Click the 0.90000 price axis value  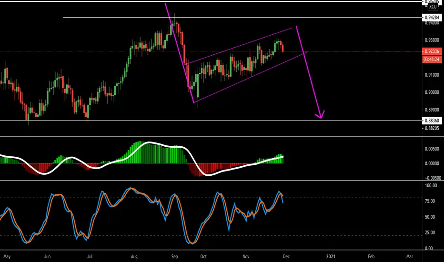tap(432, 92)
